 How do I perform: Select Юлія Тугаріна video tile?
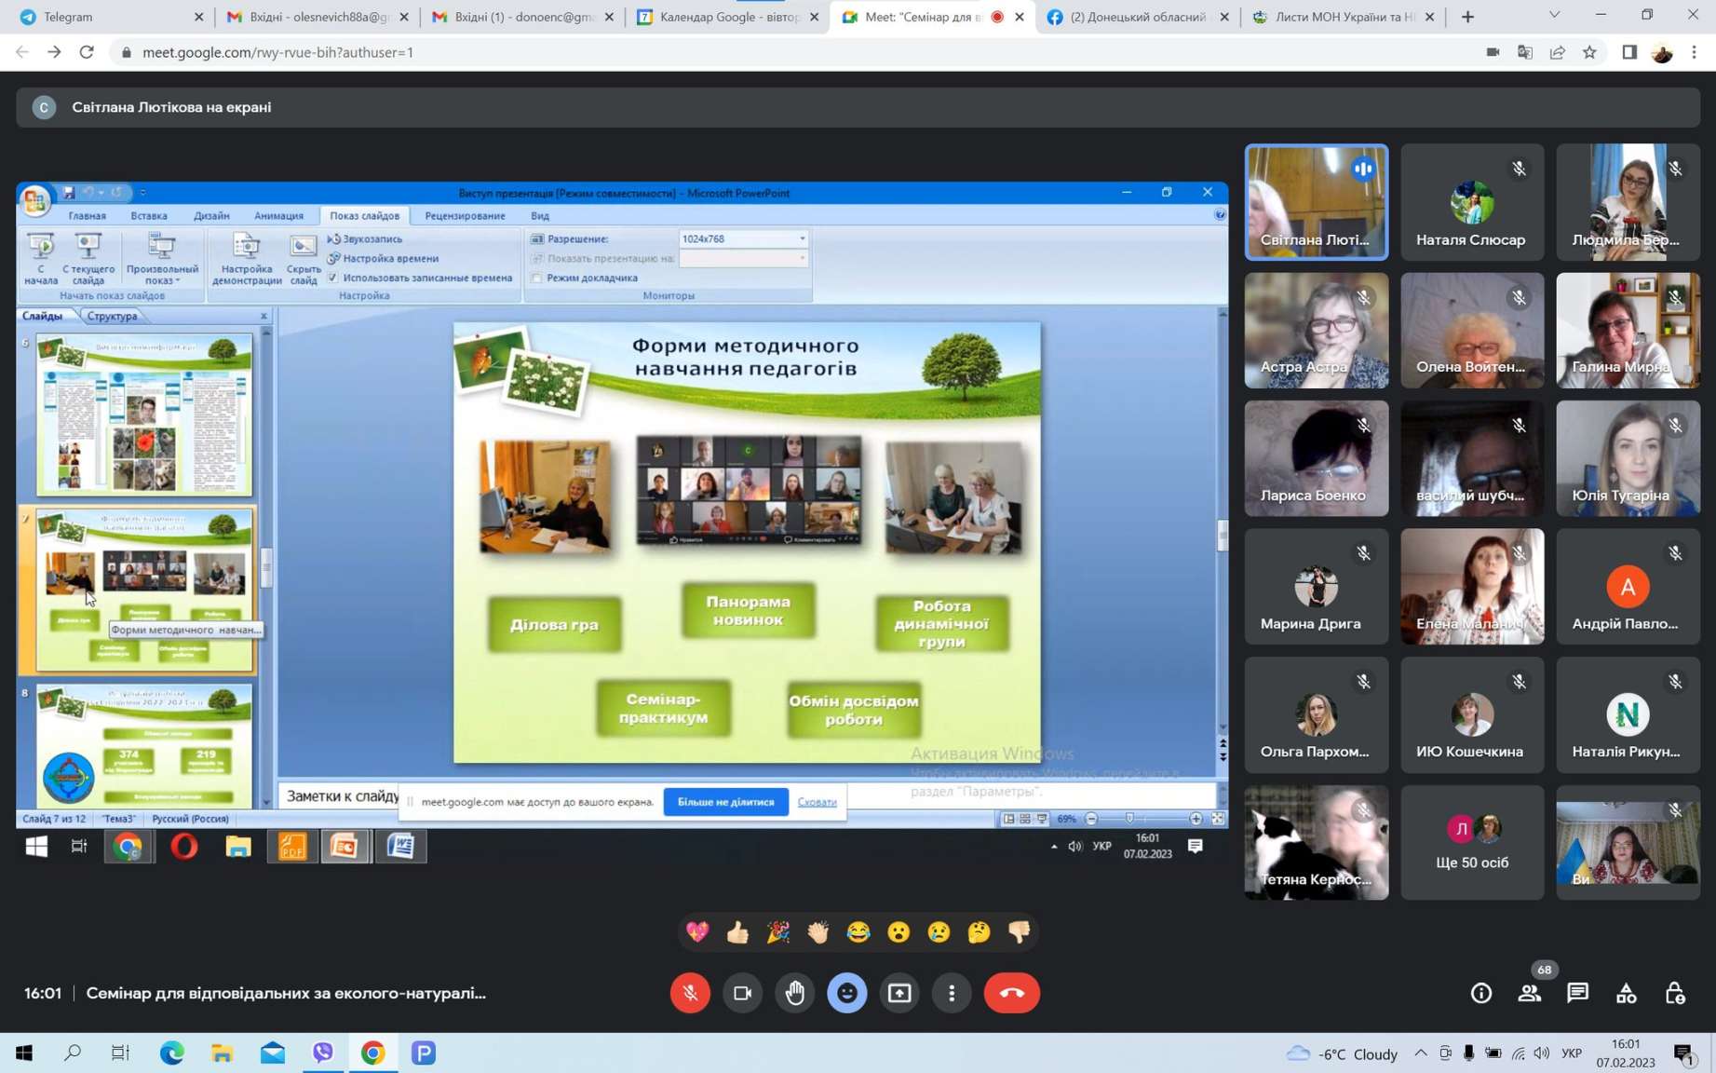(1628, 458)
